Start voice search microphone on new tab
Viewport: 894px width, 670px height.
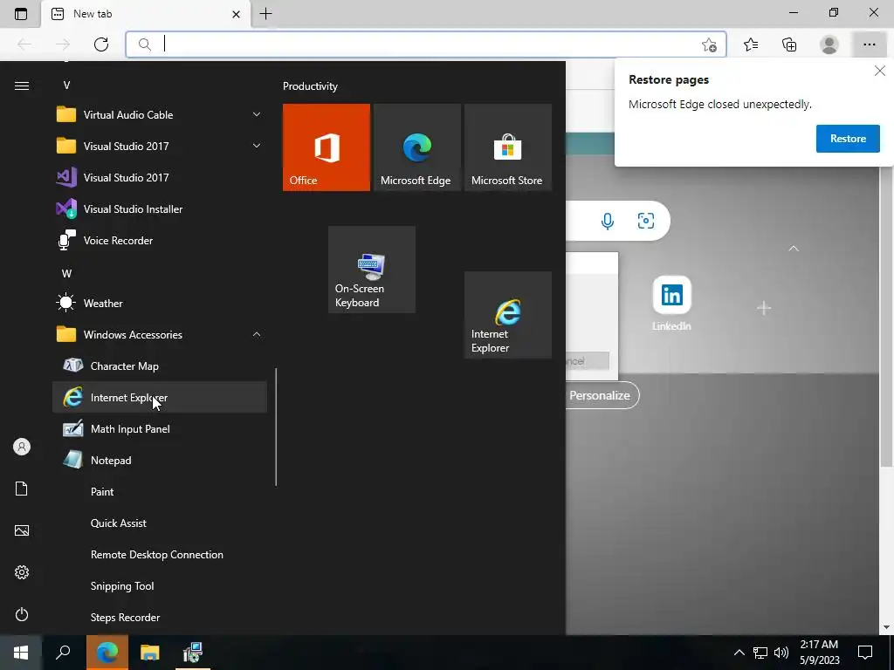click(x=608, y=221)
